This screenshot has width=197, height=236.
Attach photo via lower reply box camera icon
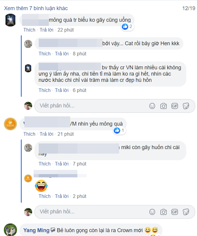(163, 212)
